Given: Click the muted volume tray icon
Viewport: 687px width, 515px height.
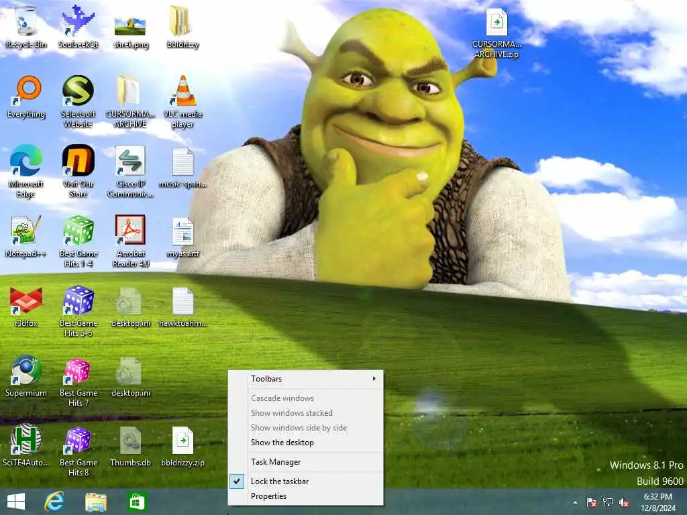Looking at the screenshot, I should point(624,503).
